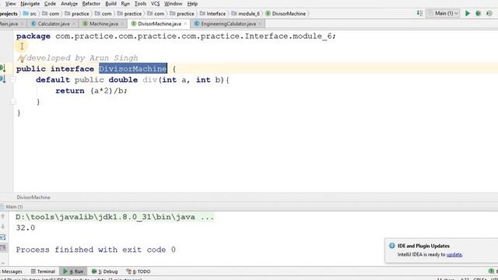
Task: Open the Analyze menu
Action: [x=69, y=4]
